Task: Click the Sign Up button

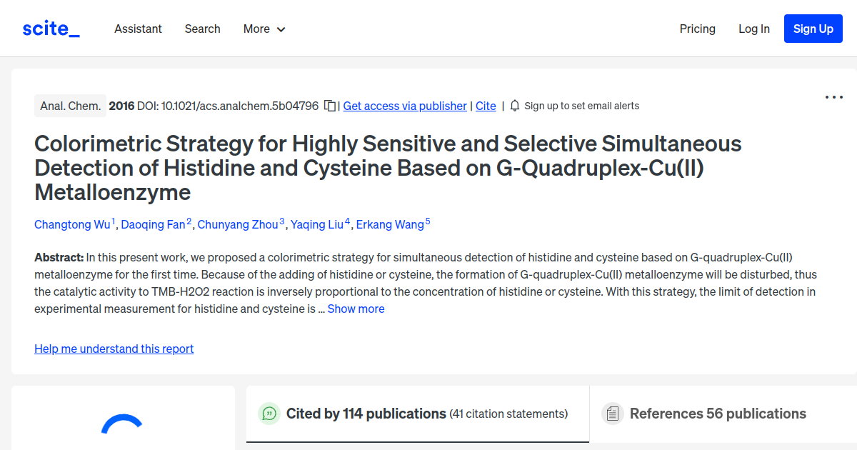Action: click(813, 29)
